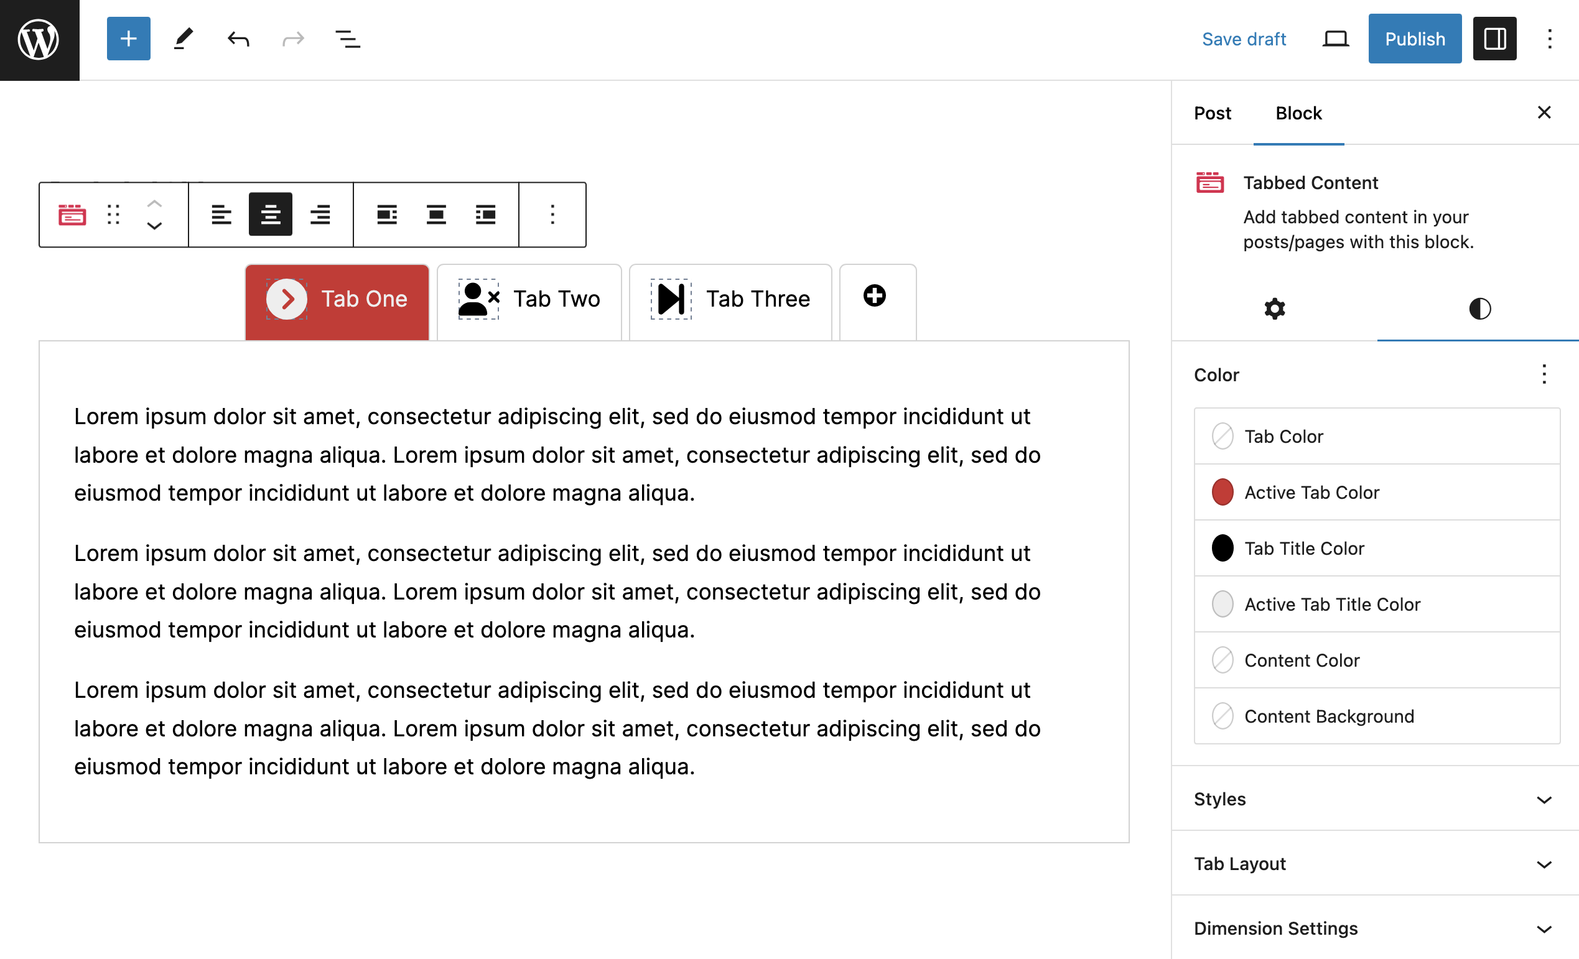Open the Block sidebar tab
This screenshot has width=1579, height=959.
(1298, 113)
